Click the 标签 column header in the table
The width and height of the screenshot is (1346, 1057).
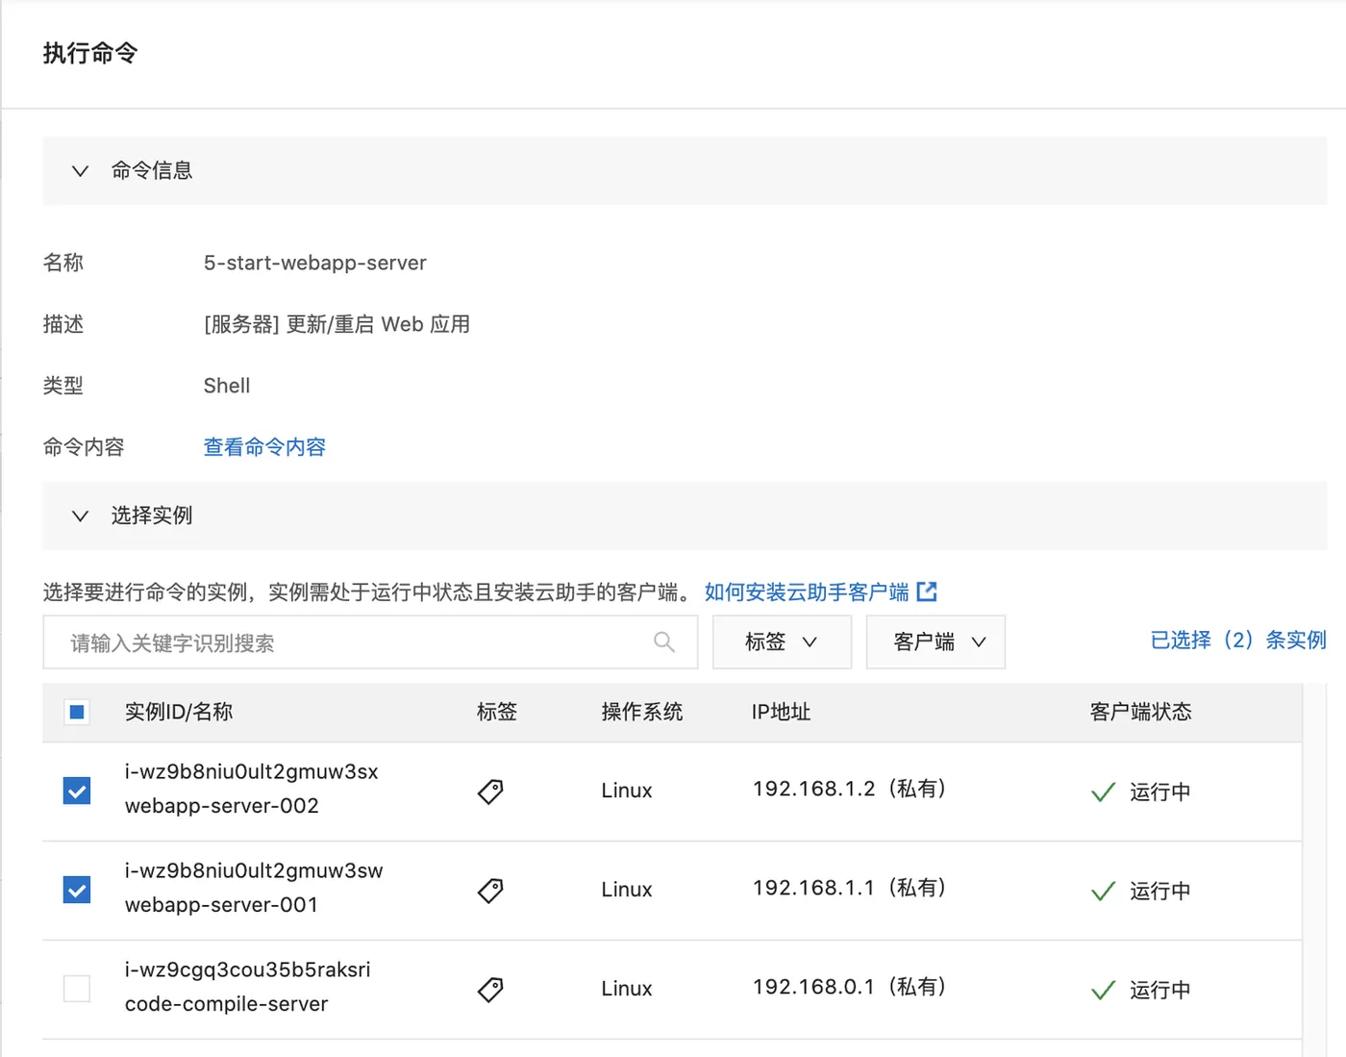[497, 712]
